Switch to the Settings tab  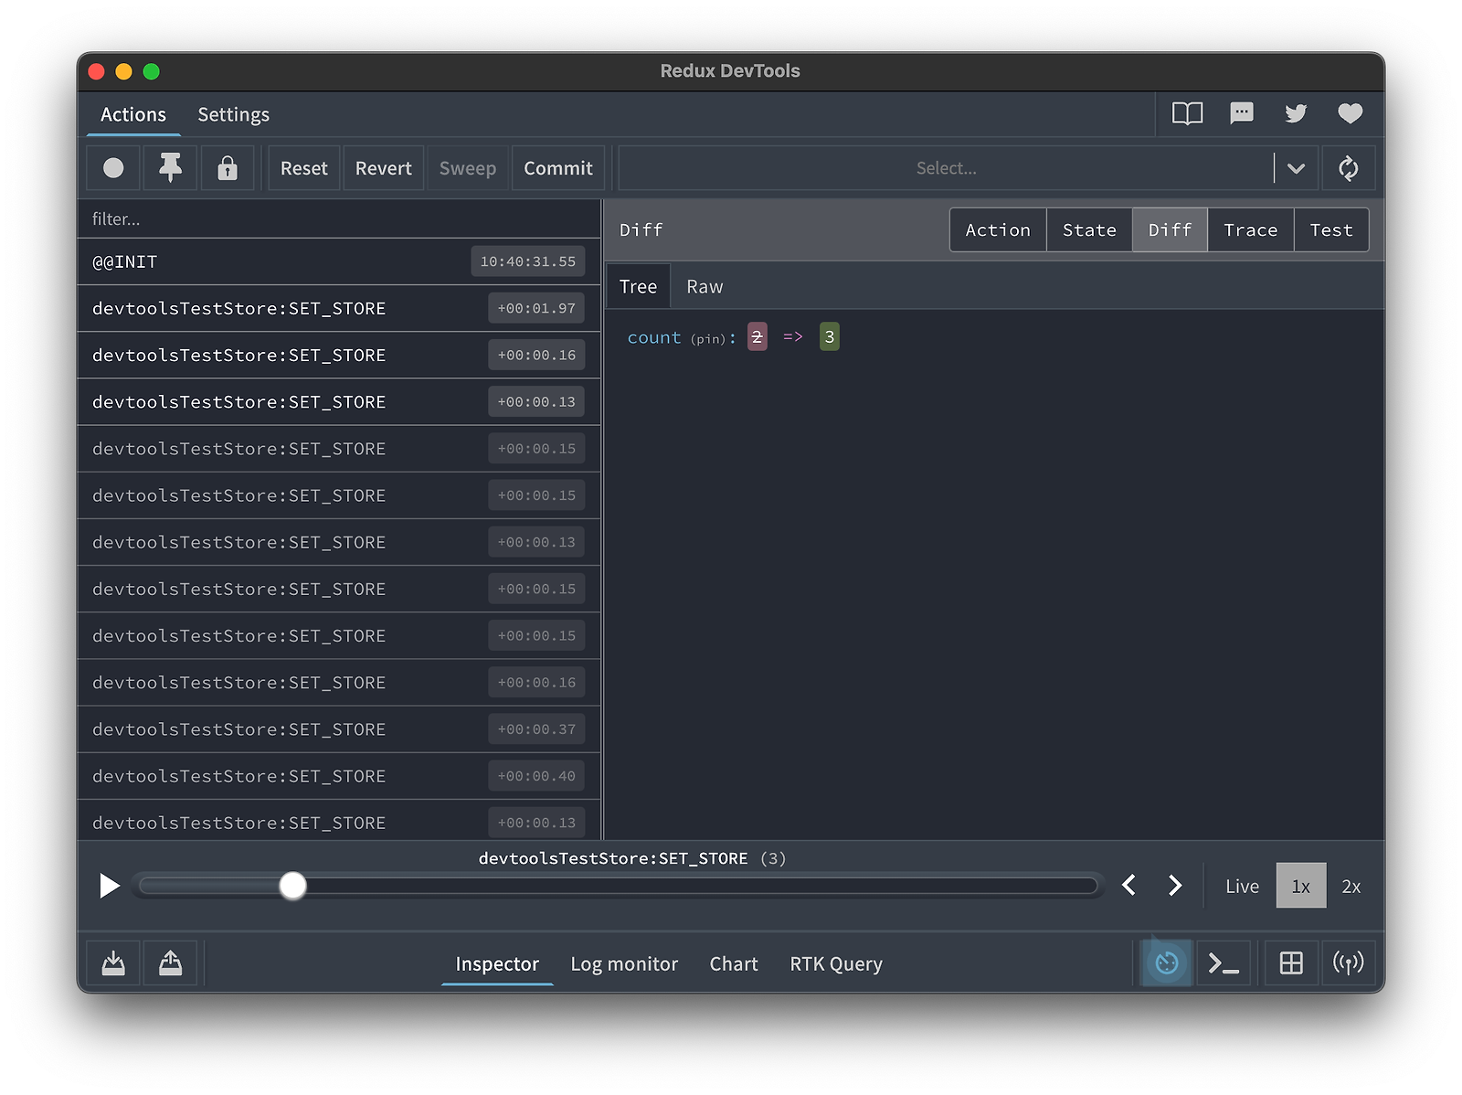(x=233, y=114)
